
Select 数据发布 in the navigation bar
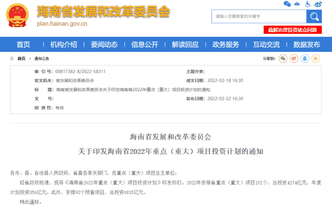point(307,44)
